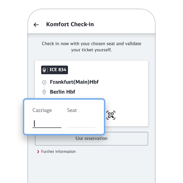
Task: Click the Seat field label
Action: [x=72, y=110]
